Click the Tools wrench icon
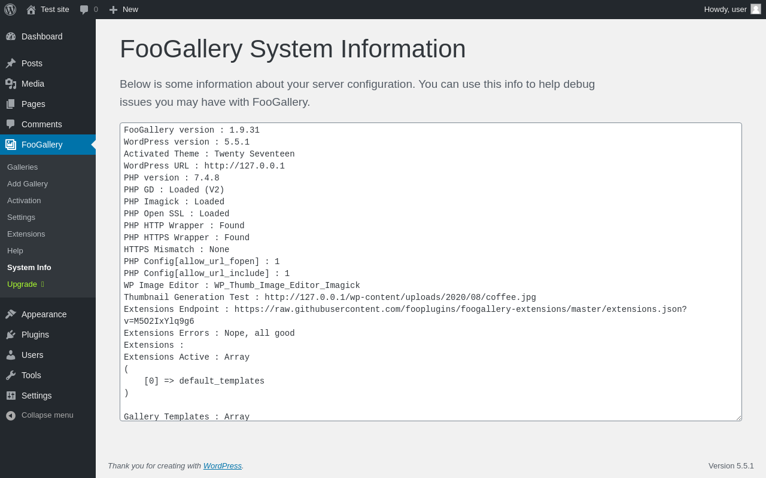Screen dimensions: 766x478 (11, 375)
